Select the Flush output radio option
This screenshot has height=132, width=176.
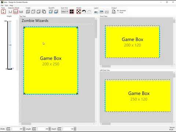click(120, 12)
